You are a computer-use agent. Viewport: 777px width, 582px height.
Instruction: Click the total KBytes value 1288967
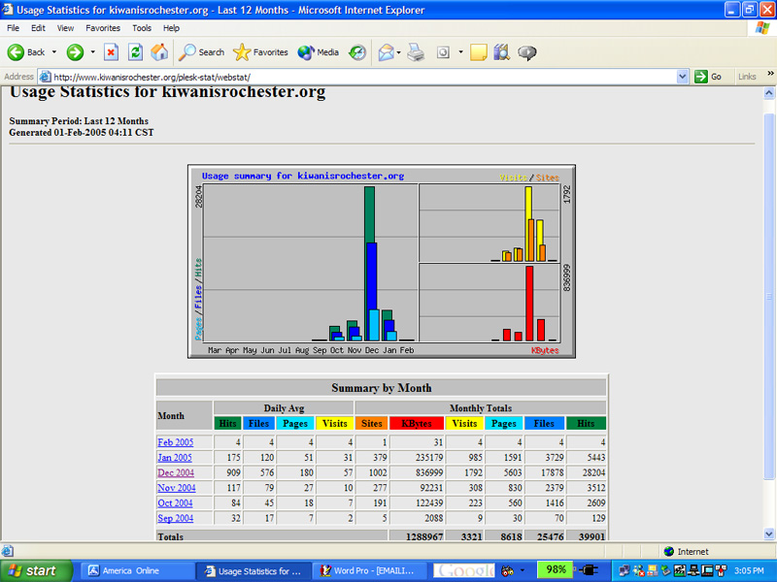(424, 536)
